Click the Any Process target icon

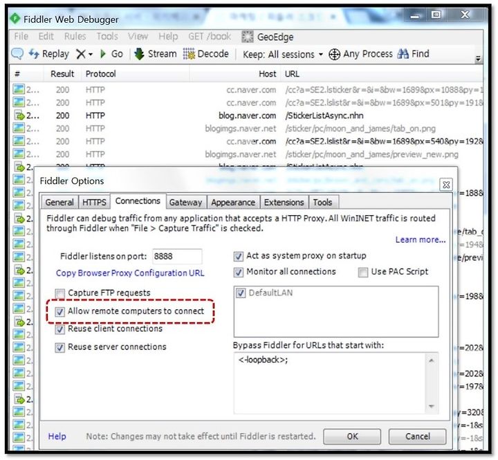[x=334, y=55]
